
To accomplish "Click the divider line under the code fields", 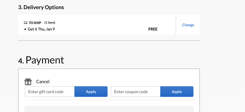I will coord(109,100).
